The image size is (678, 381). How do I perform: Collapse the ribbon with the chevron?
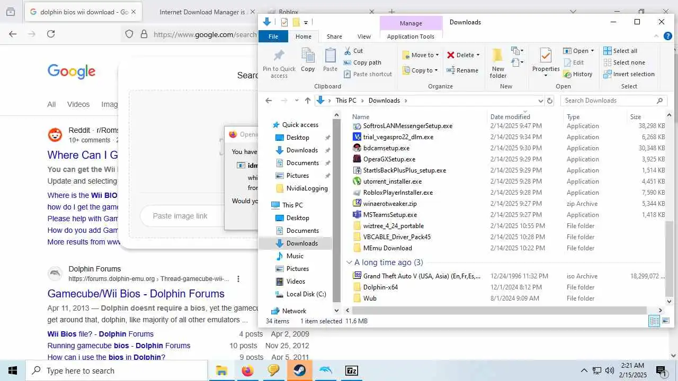[x=656, y=36]
